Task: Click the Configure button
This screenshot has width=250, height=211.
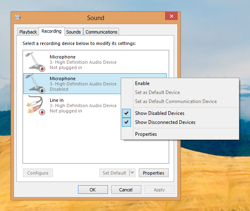Action: [38, 173]
